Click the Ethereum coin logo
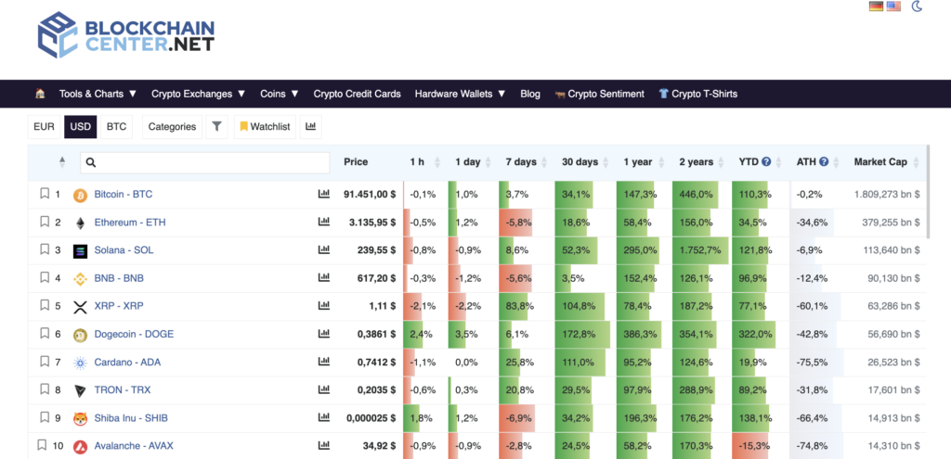The height and width of the screenshot is (459, 951). [x=80, y=223]
